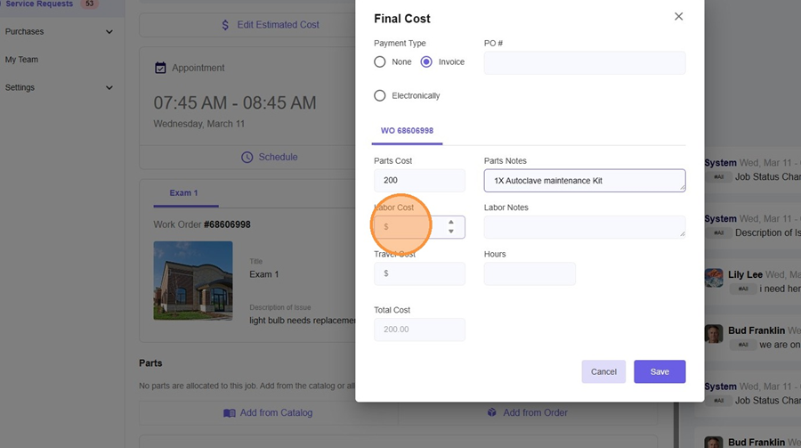
Task: Close the Final Cost dialog
Action: (678, 17)
